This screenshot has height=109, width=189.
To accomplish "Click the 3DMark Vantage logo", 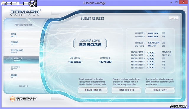I will tap(26, 13).
